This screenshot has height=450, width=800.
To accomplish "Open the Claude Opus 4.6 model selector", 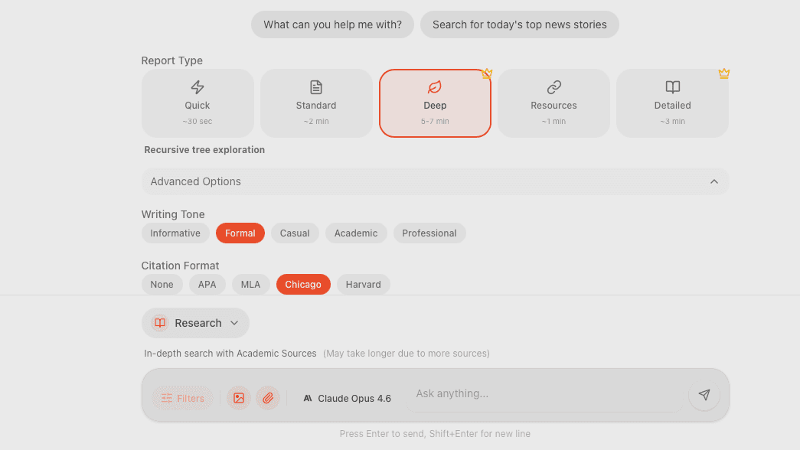I will [x=347, y=398].
